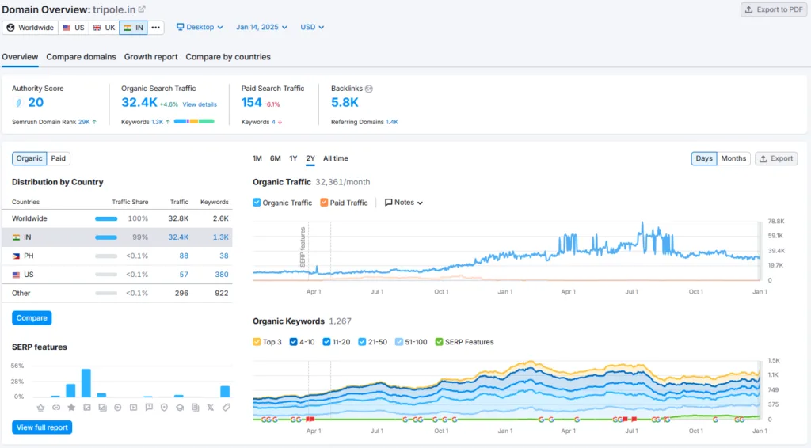The width and height of the screenshot is (811, 448).
Task: Click the crown featured snippet icon
Action: click(41, 407)
